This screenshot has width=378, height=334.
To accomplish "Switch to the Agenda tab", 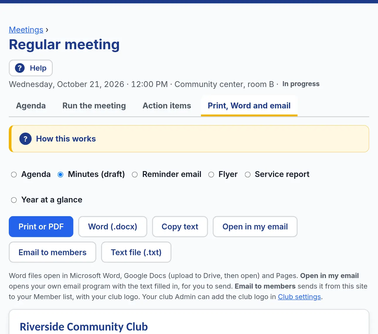I will tap(31, 106).
